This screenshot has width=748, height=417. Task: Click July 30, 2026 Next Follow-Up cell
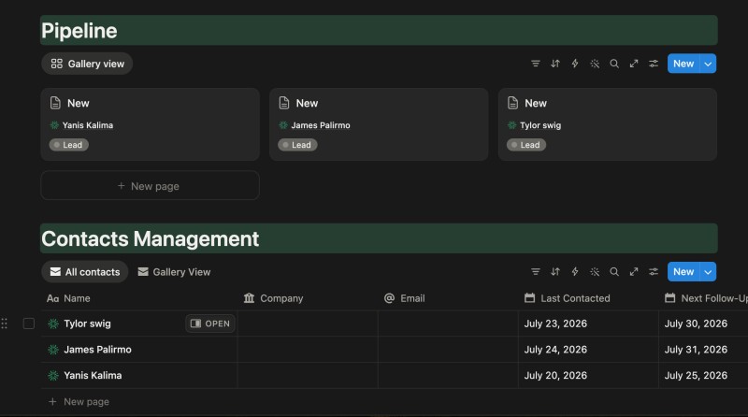coord(704,324)
